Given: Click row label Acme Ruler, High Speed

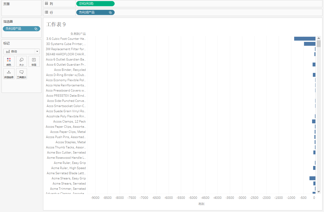Looking at the screenshot, I should [68, 168].
